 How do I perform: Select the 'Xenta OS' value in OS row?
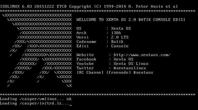[x=121, y=28]
